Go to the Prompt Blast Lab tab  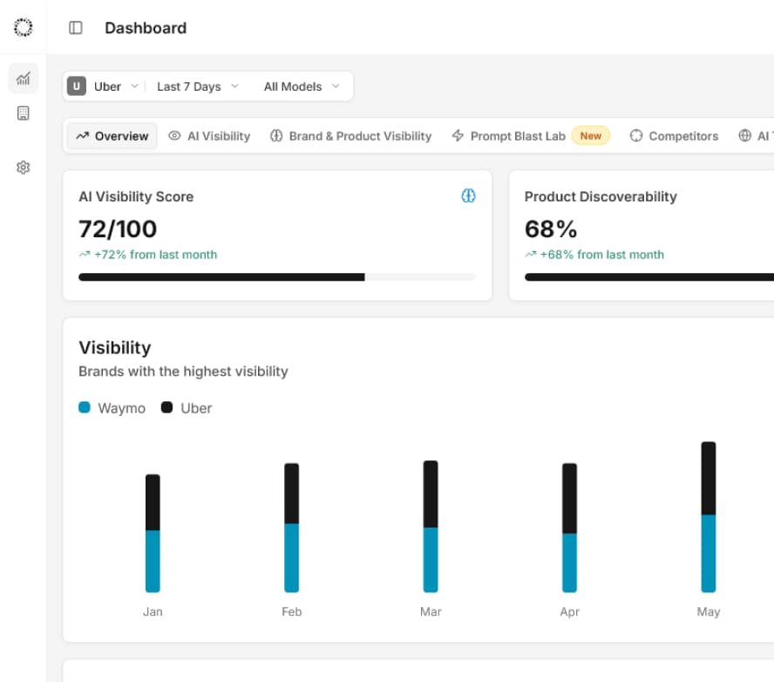pyautogui.click(x=518, y=136)
